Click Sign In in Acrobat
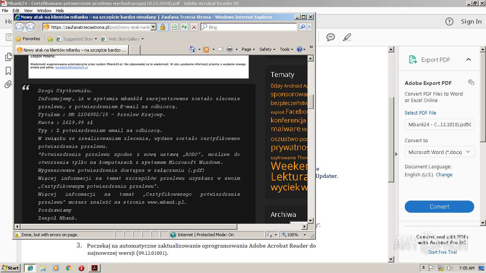486x273 pixels. tap(471, 22)
